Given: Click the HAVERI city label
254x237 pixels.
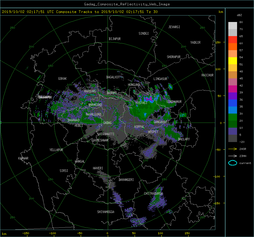Looking at the screenshot, I should click(x=98, y=169).
